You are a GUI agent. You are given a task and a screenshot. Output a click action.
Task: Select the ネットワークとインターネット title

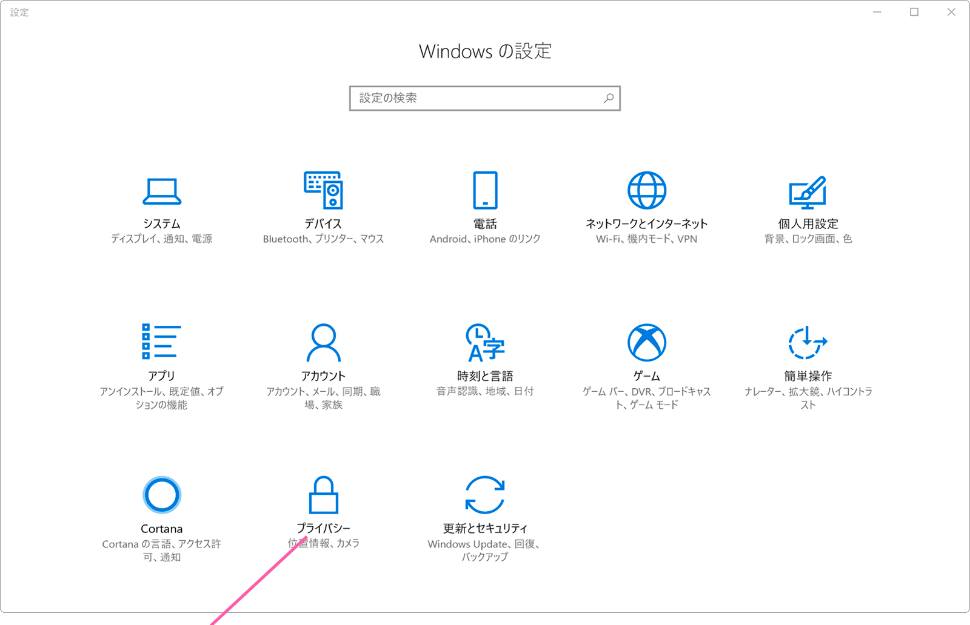[647, 224]
